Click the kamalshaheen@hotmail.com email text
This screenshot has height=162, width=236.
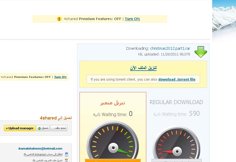click(x=40, y=148)
